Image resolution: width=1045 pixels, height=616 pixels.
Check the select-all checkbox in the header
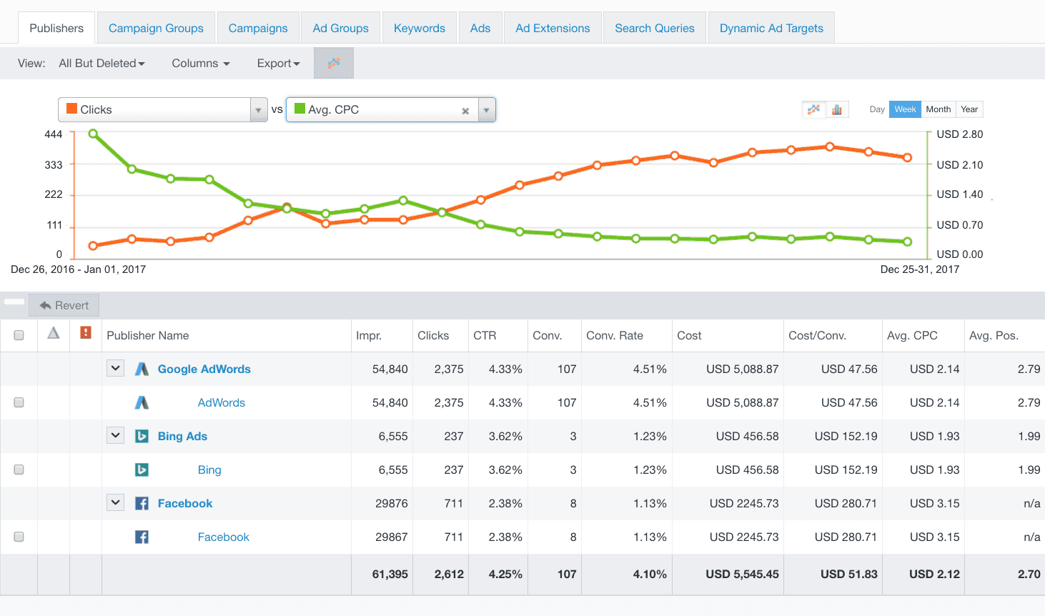pyautogui.click(x=19, y=334)
